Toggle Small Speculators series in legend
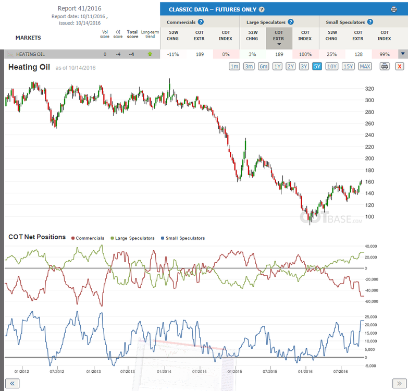 pos(183,238)
